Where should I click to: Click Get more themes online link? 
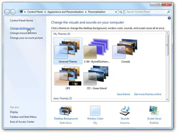pyautogui.click(x=148, y=94)
